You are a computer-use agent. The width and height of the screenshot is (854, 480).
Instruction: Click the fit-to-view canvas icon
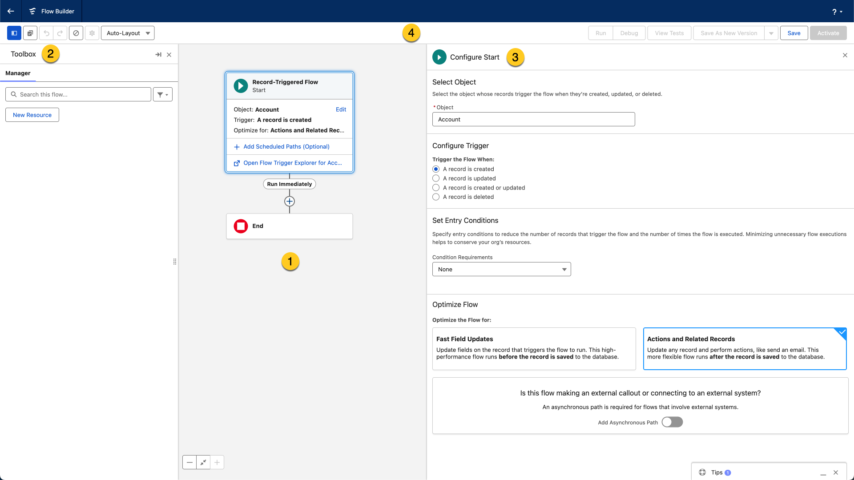point(203,462)
